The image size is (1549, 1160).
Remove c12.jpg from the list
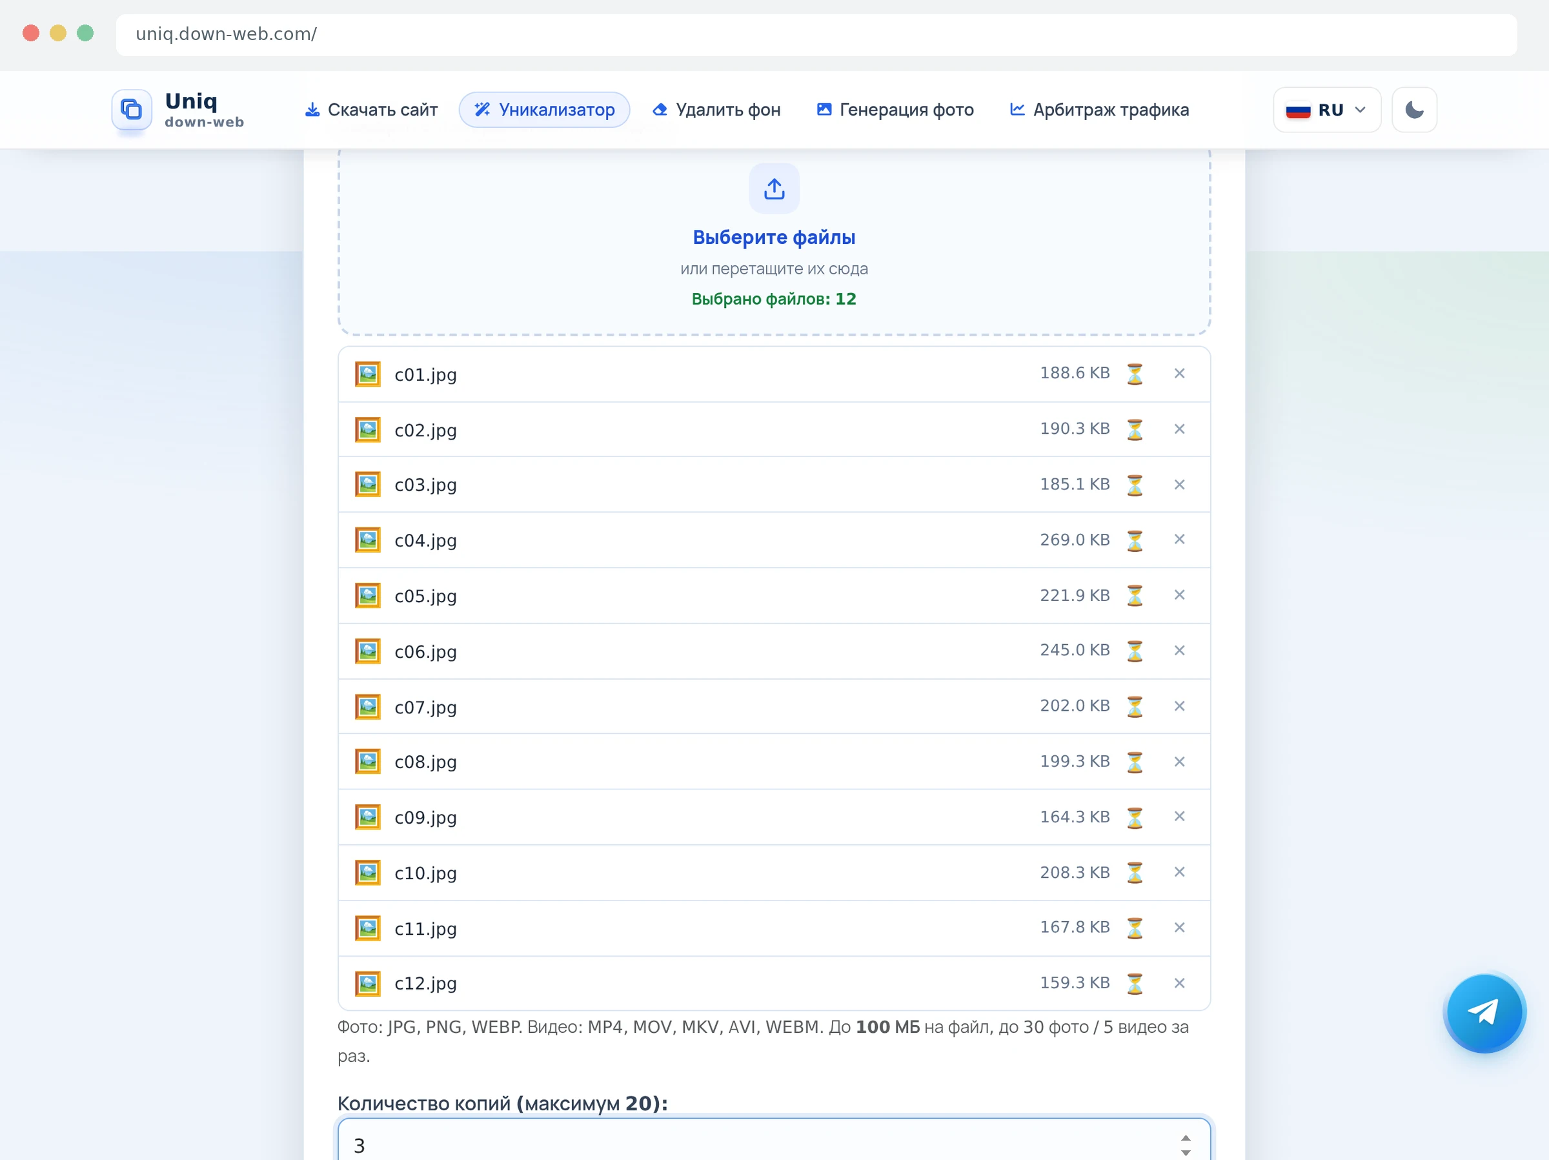pos(1179,984)
